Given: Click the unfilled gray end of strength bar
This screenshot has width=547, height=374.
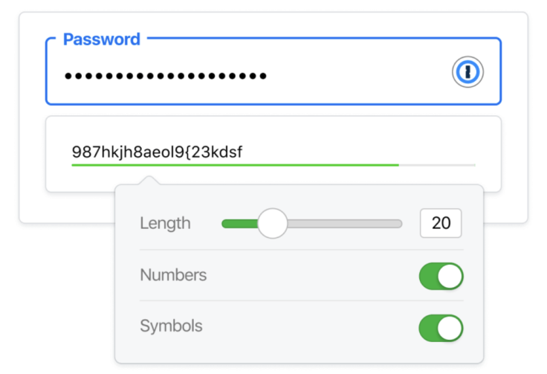Looking at the screenshot, I should 437,164.
